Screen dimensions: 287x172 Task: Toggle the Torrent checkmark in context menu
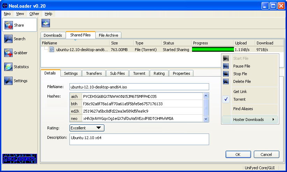point(226,99)
